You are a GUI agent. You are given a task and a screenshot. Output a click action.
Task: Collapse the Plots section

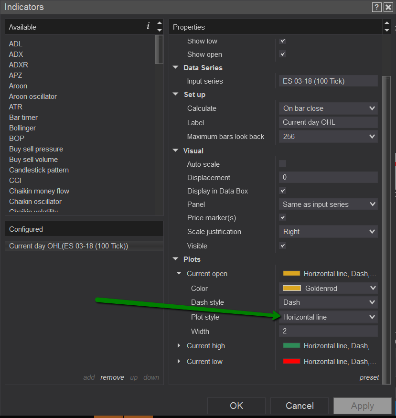click(175, 259)
